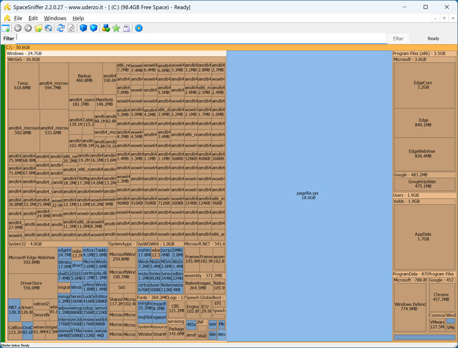This screenshot has height=348, width=458.
Task: Open the Help menu
Action: point(78,18)
